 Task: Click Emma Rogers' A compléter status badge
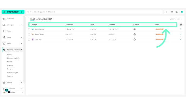tap(160, 34)
